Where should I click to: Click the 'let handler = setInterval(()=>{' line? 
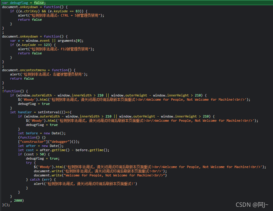click(41, 112)
